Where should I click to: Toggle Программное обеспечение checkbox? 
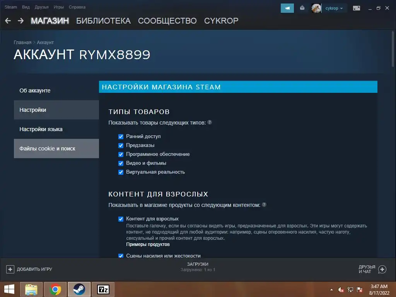[121, 154]
